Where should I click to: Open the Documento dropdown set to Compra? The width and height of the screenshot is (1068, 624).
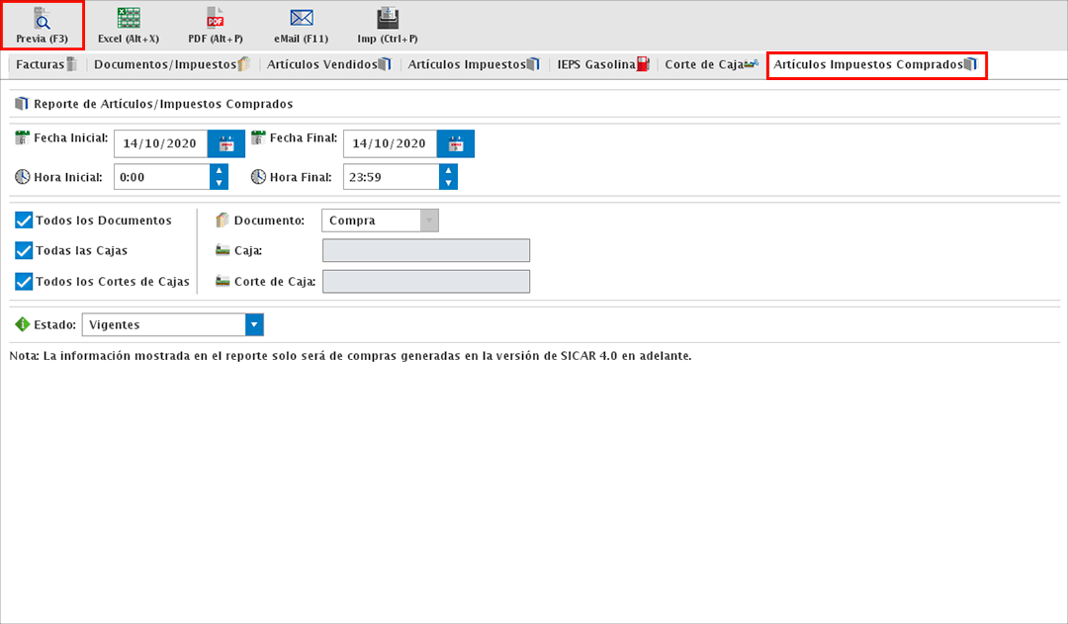(429, 221)
